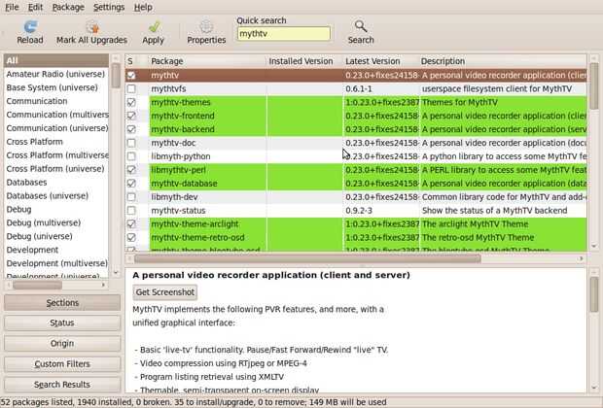
Task: Click sections list horizontal scrollbar
Action: (37, 285)
